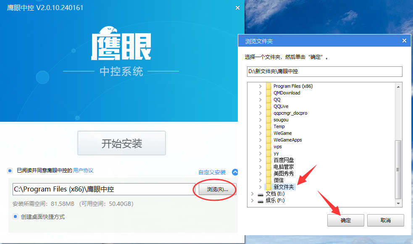Image resolution: width=413 pixels, height=244 pixels.
Task: Expand the 微信 folder
Action: 260,180
